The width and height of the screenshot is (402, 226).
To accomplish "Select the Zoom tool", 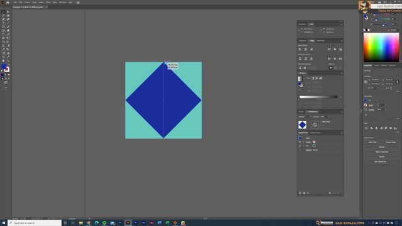I will [8, 61].
